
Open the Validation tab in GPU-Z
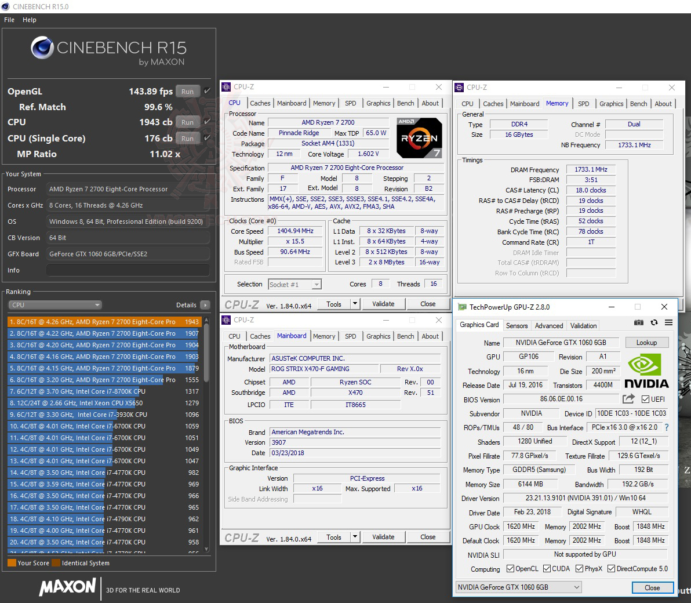tap(583, 326)
